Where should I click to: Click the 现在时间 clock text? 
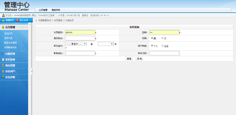[99, 15]
